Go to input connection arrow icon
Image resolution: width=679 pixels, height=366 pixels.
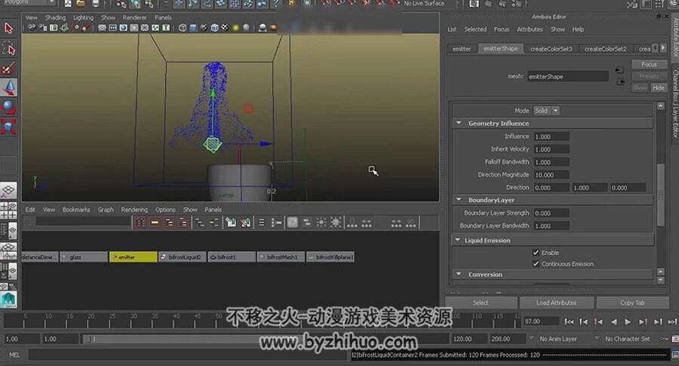pos(619,69)
